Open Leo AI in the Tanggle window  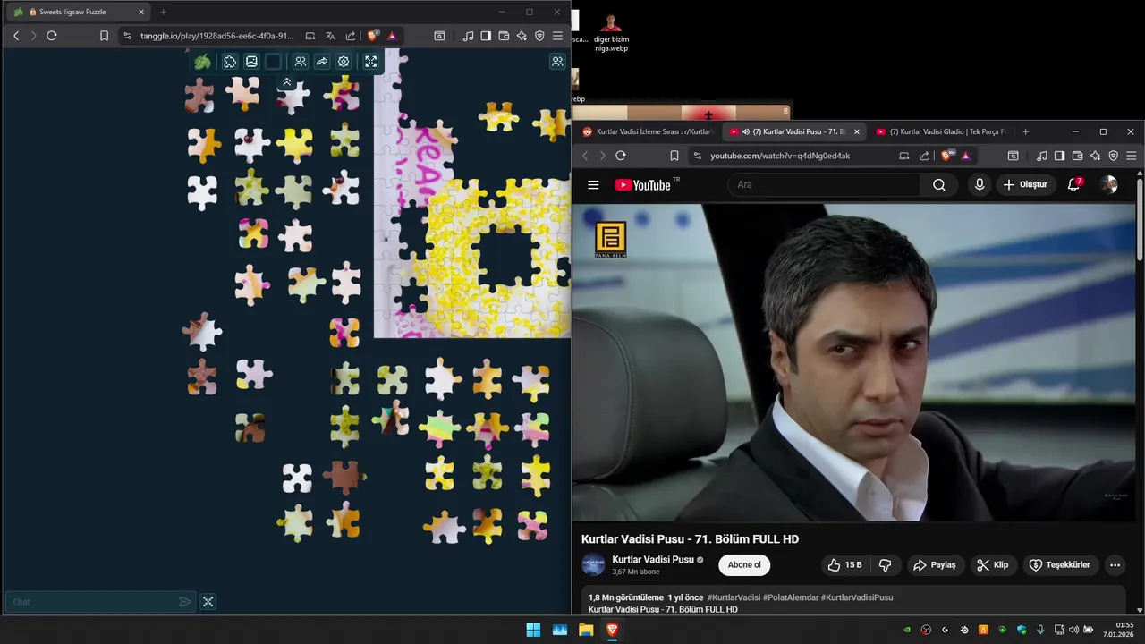(522, 36)
